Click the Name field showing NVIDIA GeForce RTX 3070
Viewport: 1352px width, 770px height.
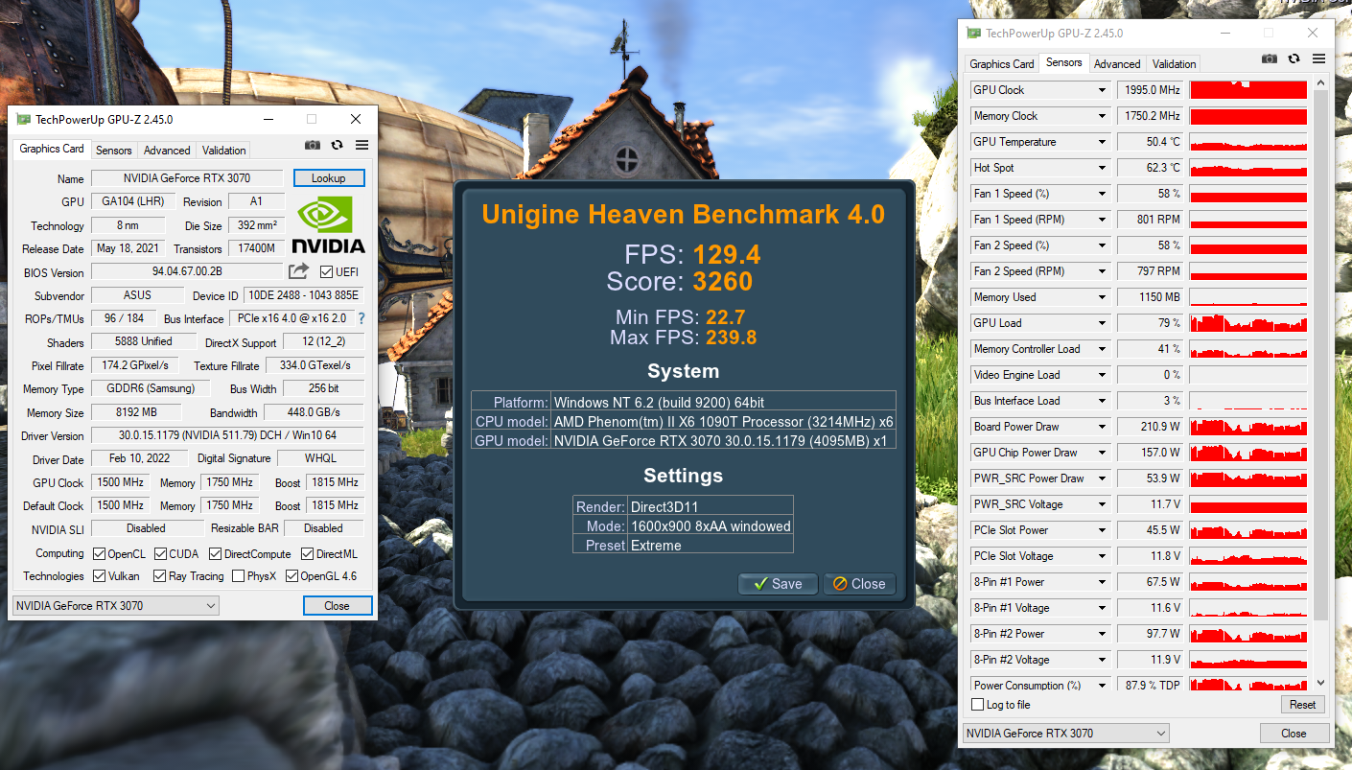[x=187, y=178]
